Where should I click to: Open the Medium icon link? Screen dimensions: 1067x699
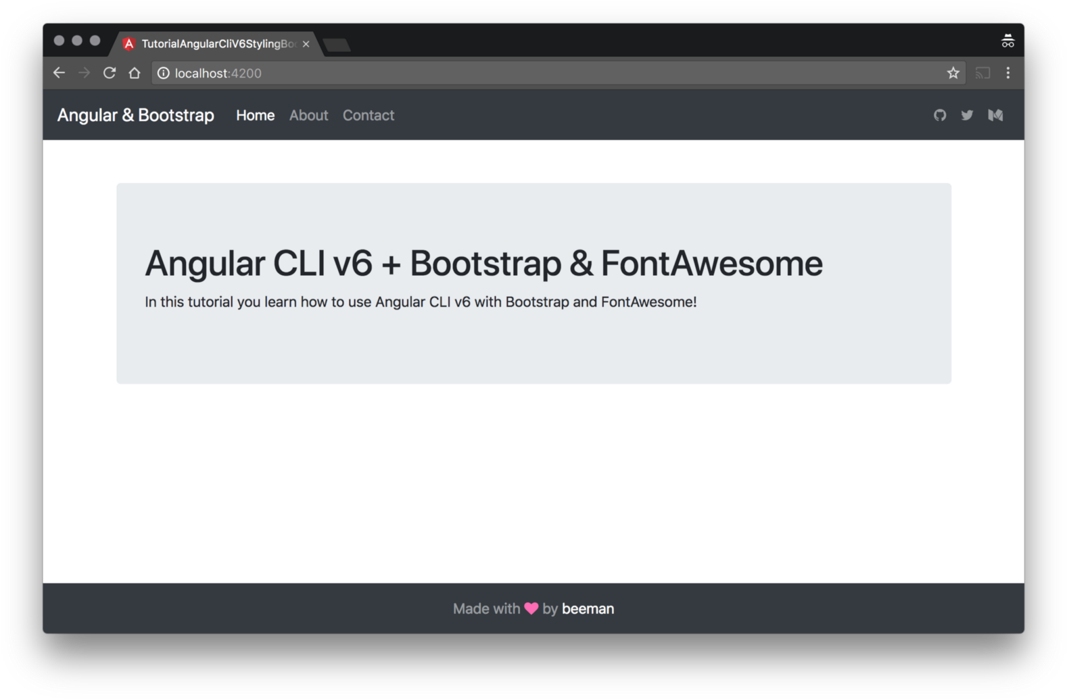[995, 116]
